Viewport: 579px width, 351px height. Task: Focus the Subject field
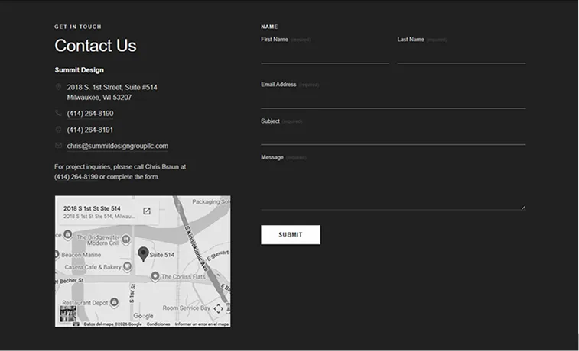tap(393, 137)
